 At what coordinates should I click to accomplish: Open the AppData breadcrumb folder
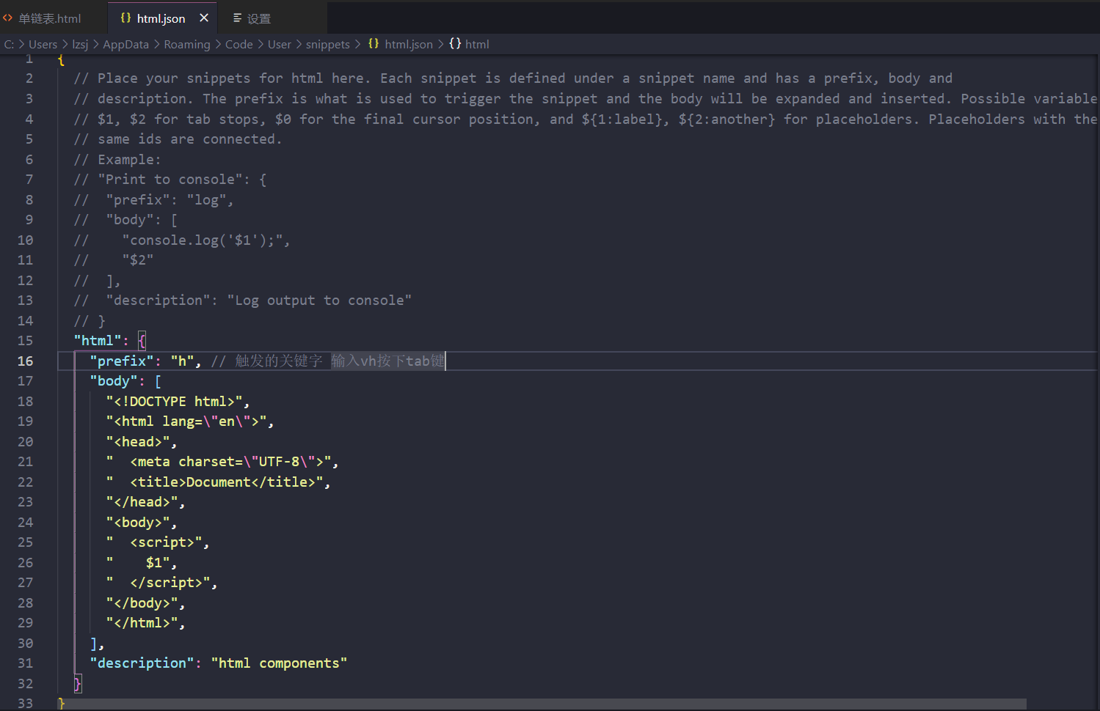(x=125, y=44)
